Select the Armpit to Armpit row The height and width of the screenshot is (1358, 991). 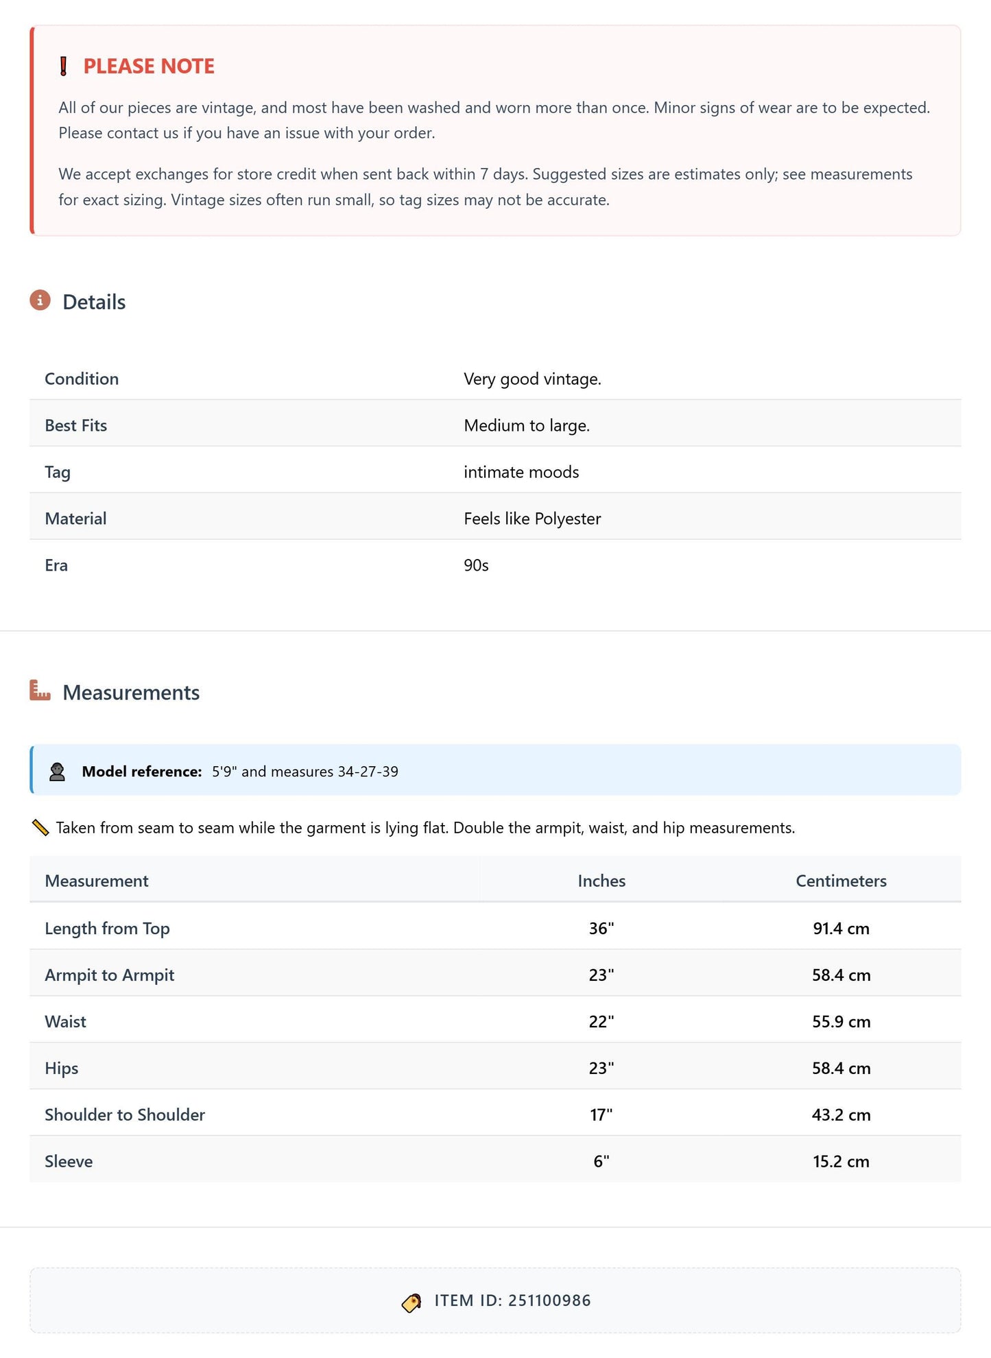tap(495, 975)
